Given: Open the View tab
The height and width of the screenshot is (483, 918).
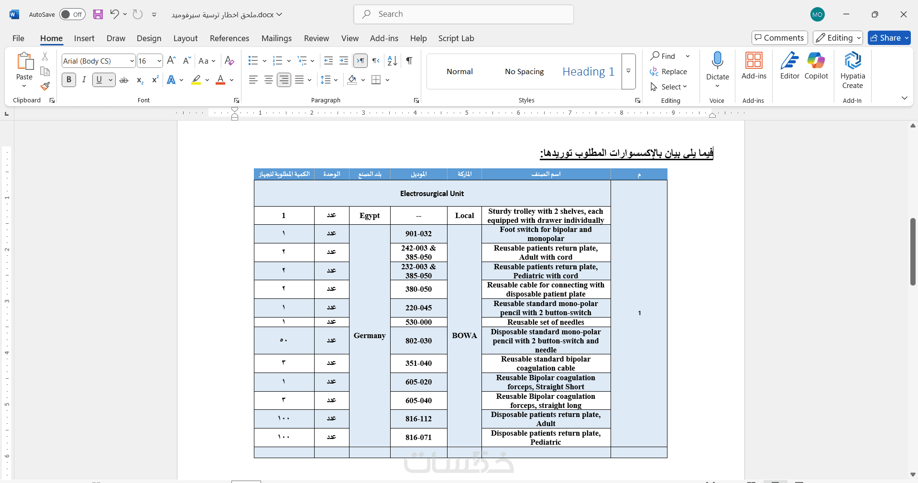Looking at the screenshot, I should 350,38.
